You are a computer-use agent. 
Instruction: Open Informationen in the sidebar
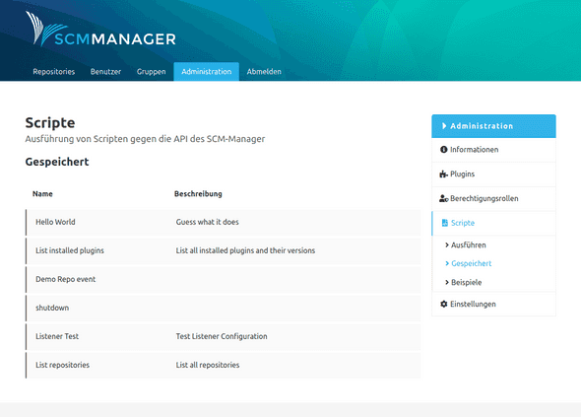(x=493, y=150)
